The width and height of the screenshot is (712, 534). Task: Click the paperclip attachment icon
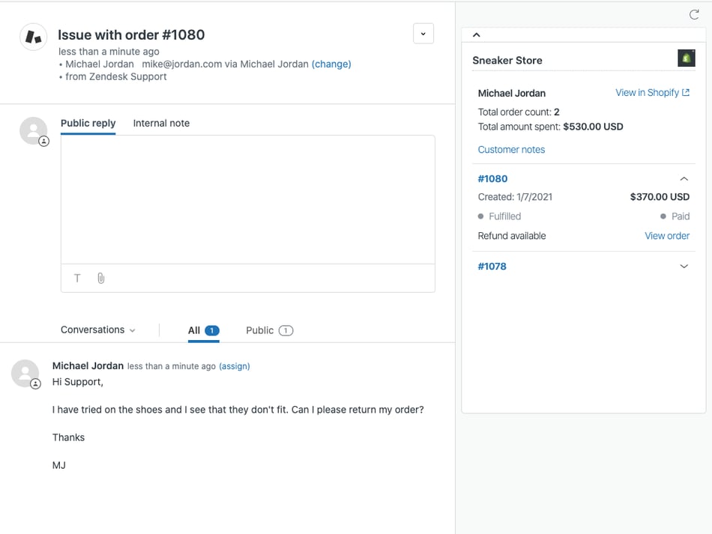point(101,278)
